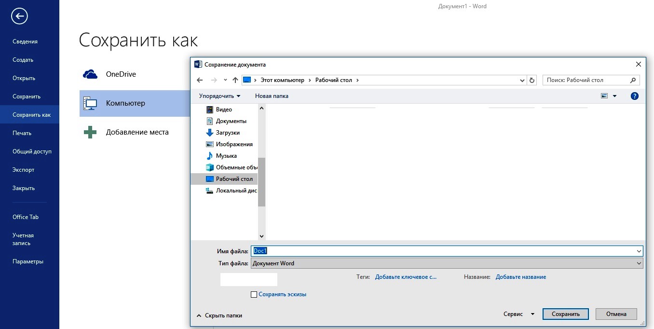Click the folder tree scrollbar thumb

pos(261,182)
